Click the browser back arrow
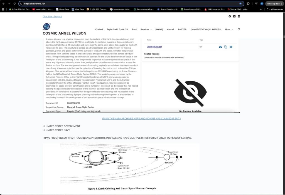Image resolution: width=285 pixels, height=195 pixels. (3, 4)
